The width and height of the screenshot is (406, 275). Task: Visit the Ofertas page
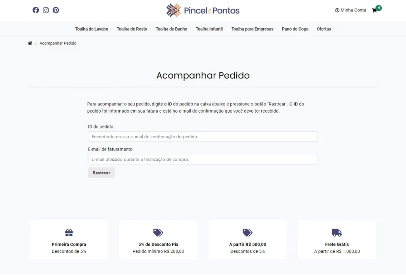click(324, 29)
